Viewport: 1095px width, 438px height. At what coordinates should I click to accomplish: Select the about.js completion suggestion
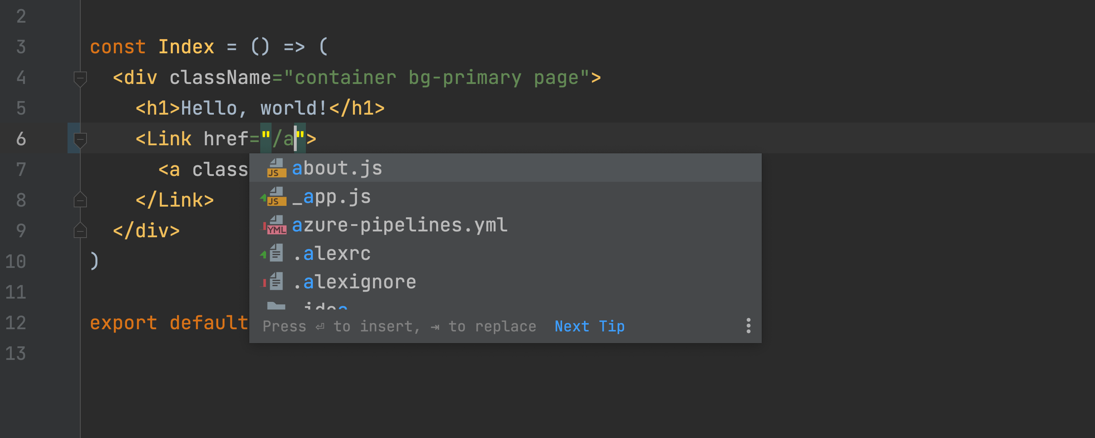337,168
